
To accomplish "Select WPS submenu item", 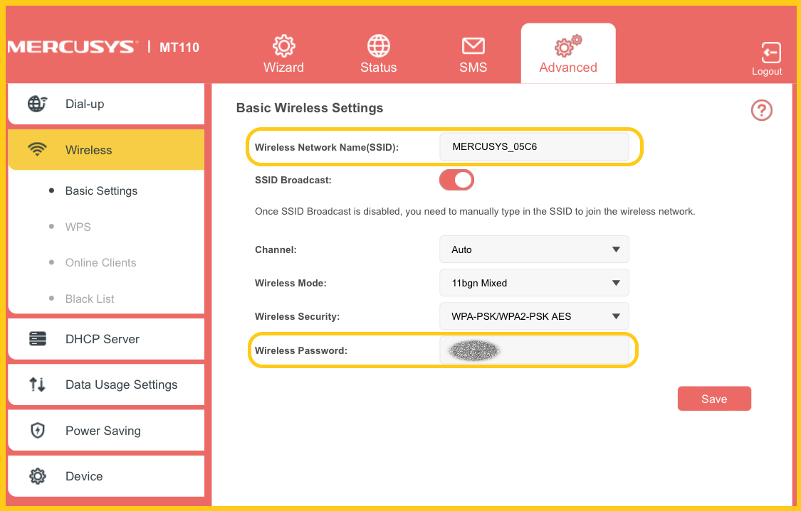I will click(78, 227).
